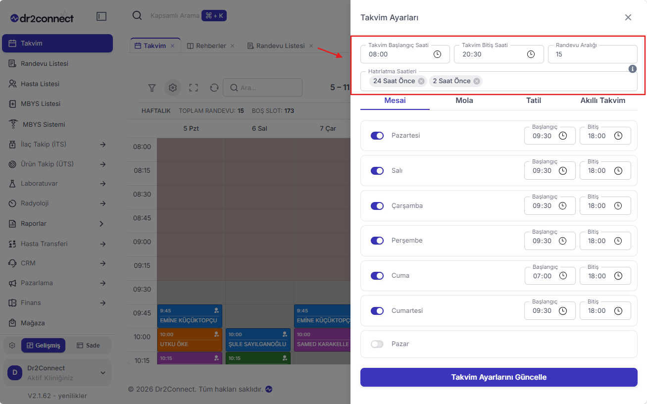Enable the Pazar toggle switch
647x404 pixels.
point(377,344)
